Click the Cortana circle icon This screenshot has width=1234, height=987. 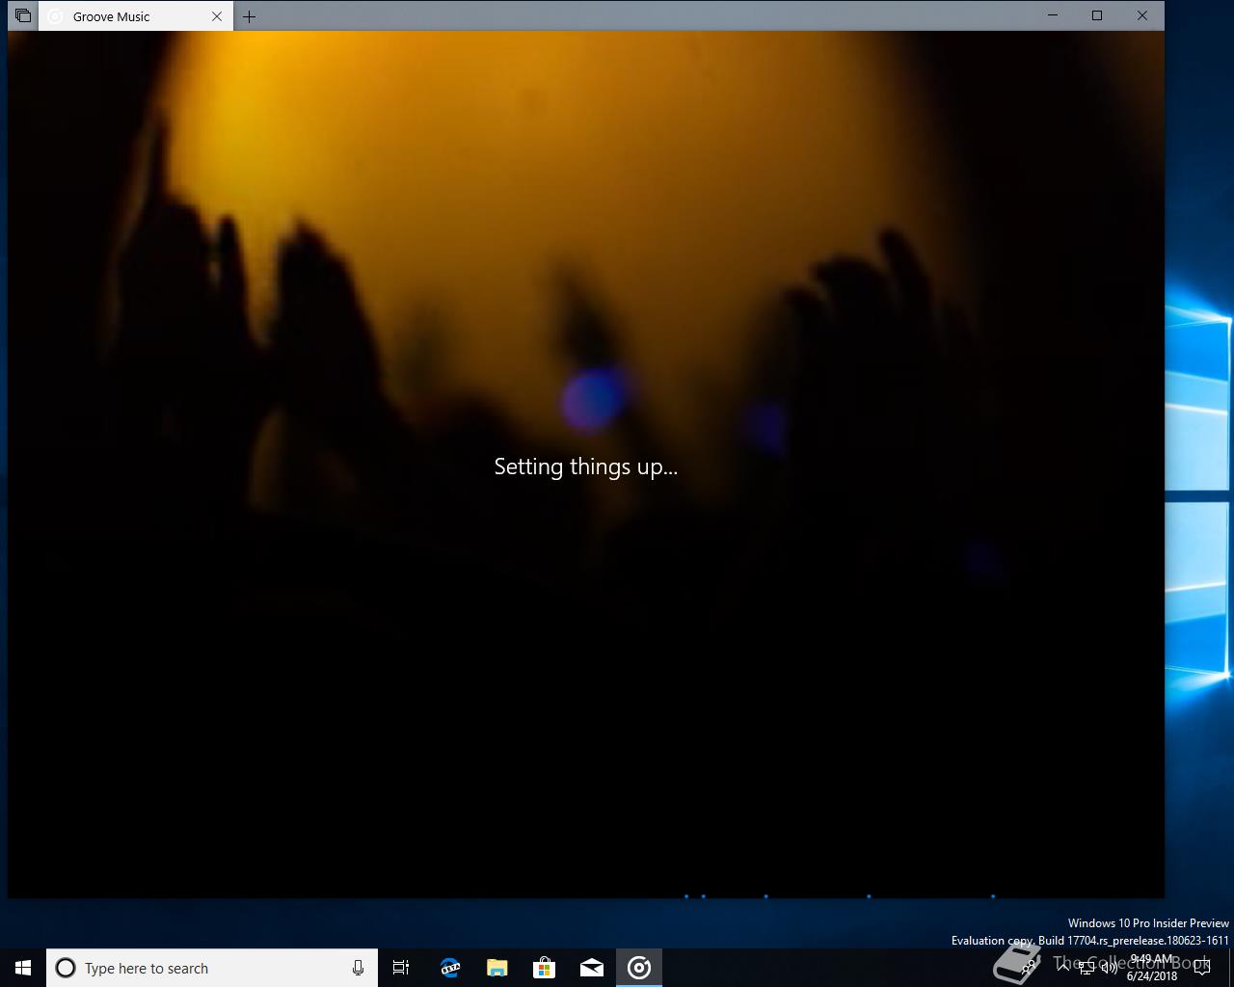(x=66, y=968)
